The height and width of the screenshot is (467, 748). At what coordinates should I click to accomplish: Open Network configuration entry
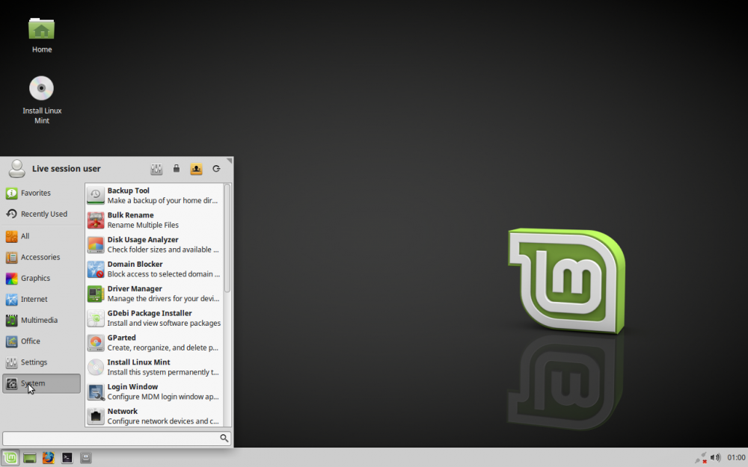154,416
